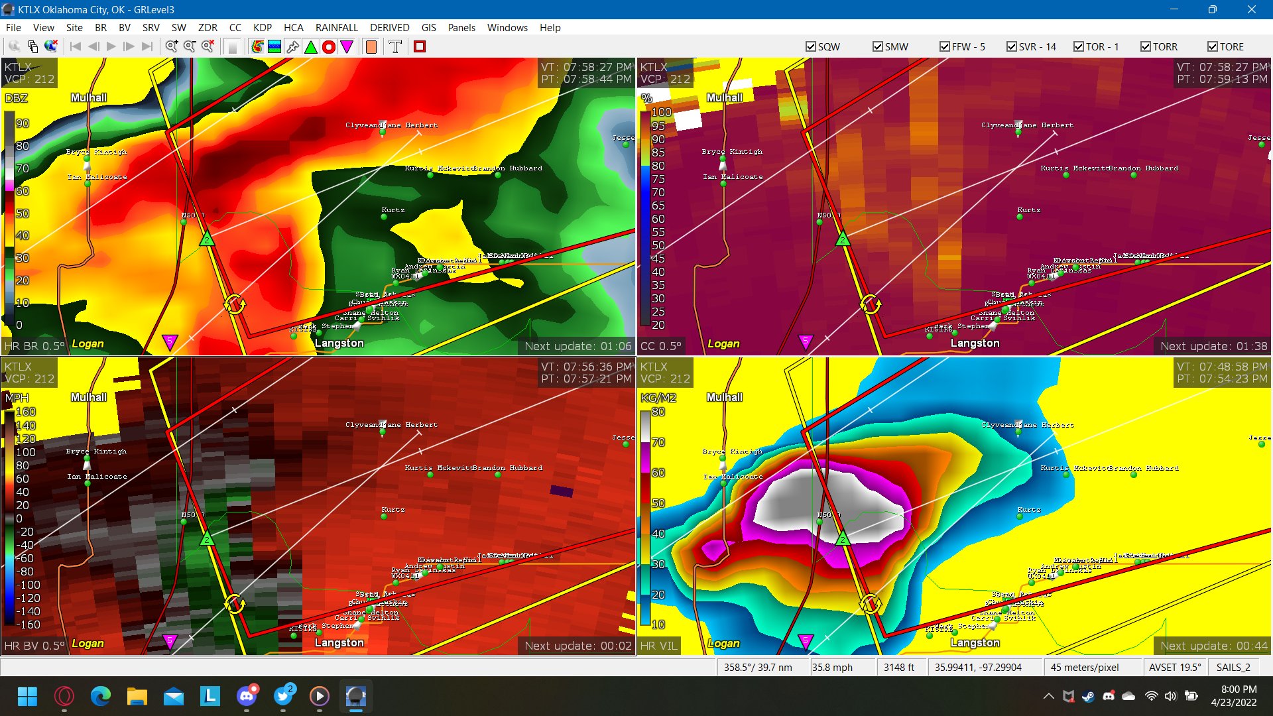Open the color table editor icon

point(274,46)
